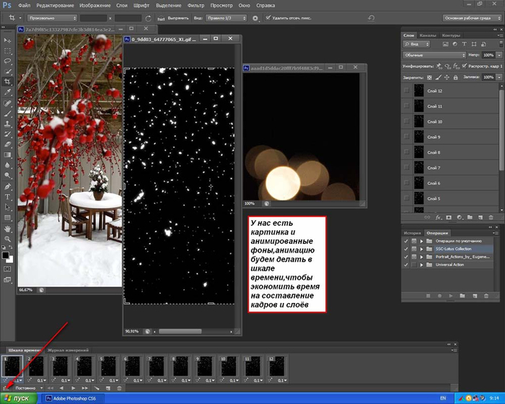
Task: Open blend mode dropdown 'Обычные'
Action: pos(434,55)
